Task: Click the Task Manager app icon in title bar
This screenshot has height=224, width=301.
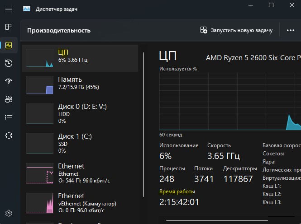Action: click(x=27, y=9)
